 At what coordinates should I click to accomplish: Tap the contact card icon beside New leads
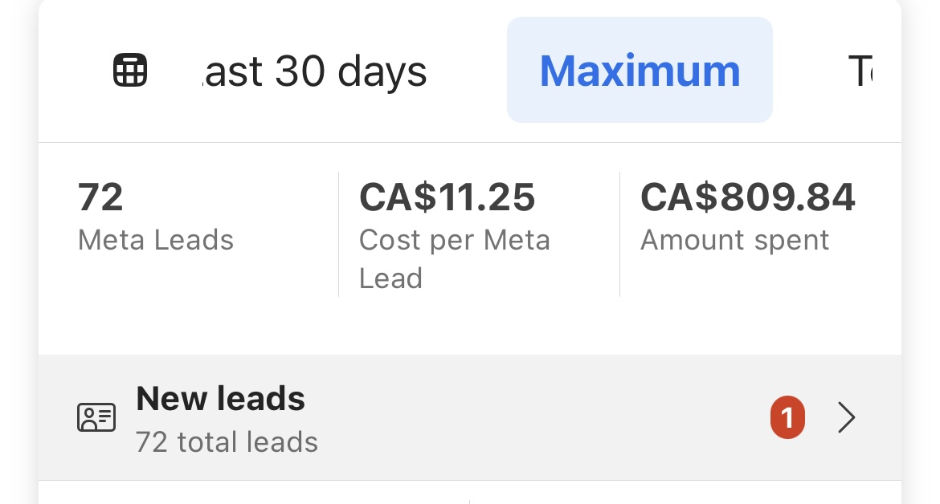tap(96, 417)
